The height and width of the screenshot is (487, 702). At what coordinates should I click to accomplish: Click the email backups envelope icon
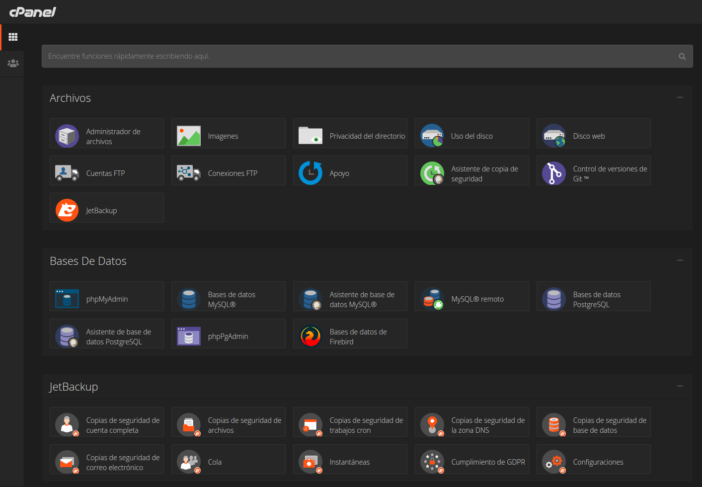[67, 462]
